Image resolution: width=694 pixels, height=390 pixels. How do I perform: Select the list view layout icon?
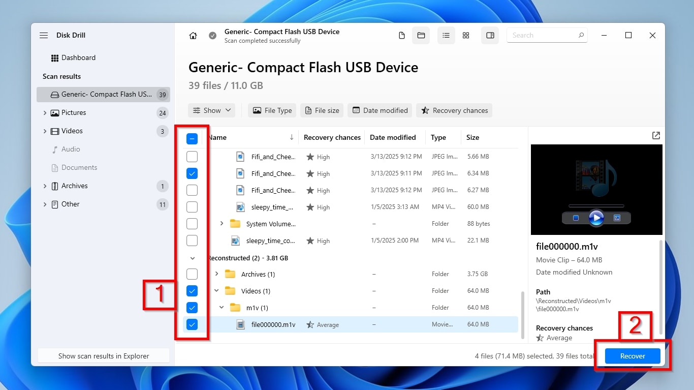(446, 36)
